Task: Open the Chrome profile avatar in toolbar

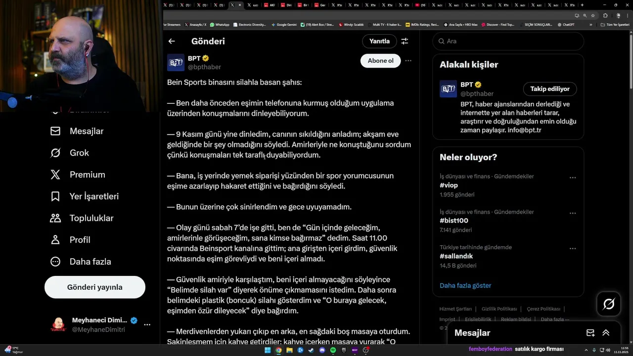Action: pyautogui.click(x=618, y=15)
